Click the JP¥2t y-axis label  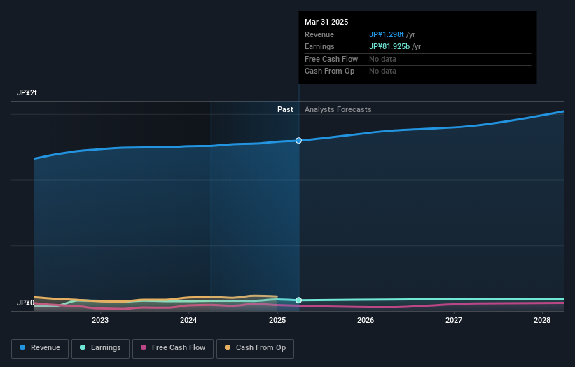click(27, 92)
